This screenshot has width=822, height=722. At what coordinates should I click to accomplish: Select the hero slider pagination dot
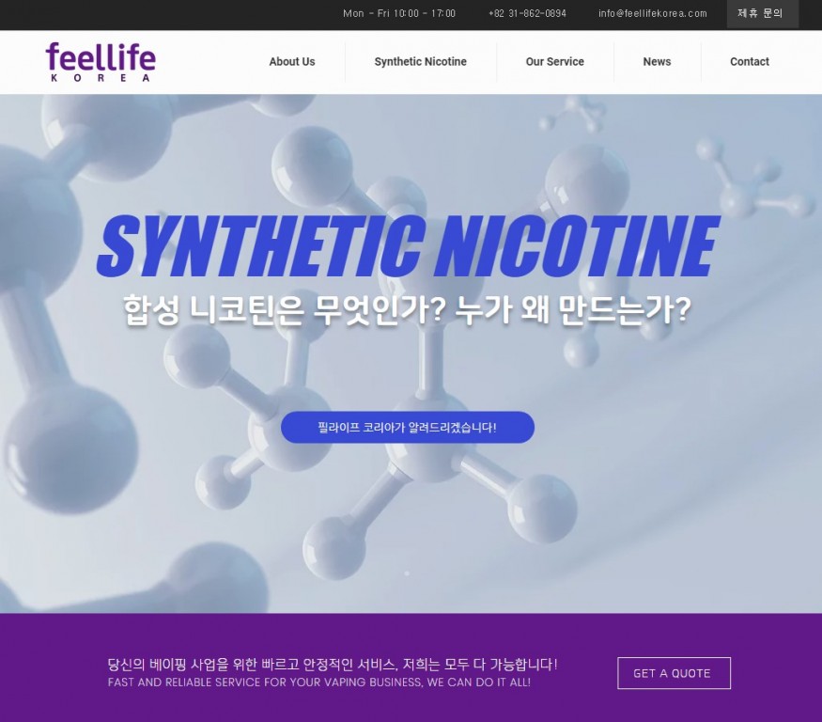coord(407,573)
